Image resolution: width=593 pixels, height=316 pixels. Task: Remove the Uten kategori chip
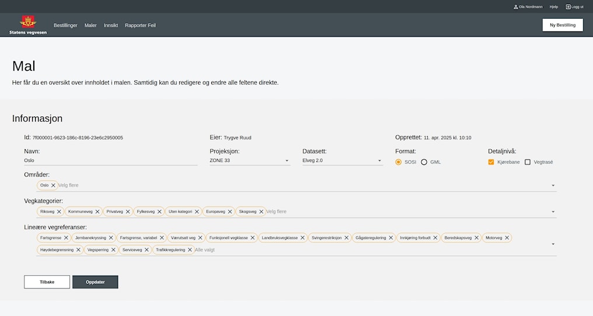tap(197, 212)
